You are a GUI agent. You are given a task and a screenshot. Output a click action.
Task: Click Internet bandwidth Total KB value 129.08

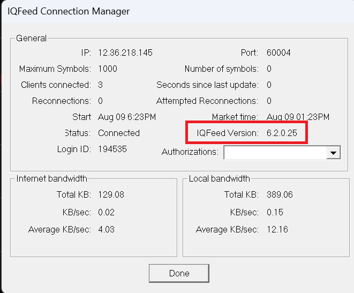pos(111,195)
